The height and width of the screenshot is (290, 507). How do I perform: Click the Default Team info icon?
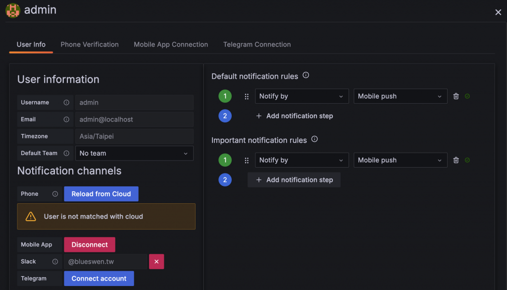66,153
